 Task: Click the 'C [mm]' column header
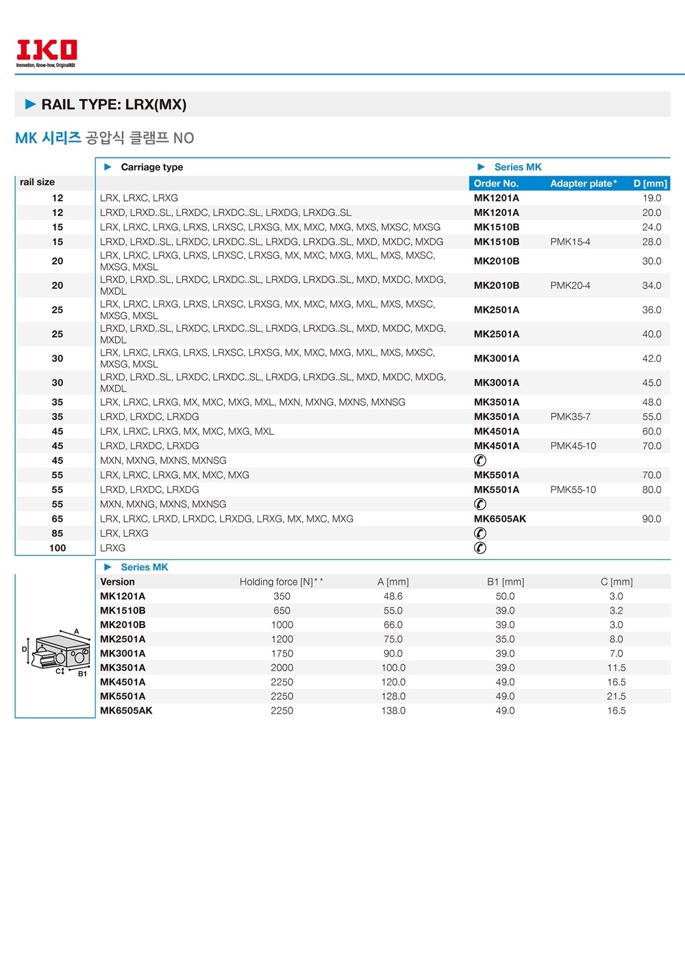tap(616, 582)
